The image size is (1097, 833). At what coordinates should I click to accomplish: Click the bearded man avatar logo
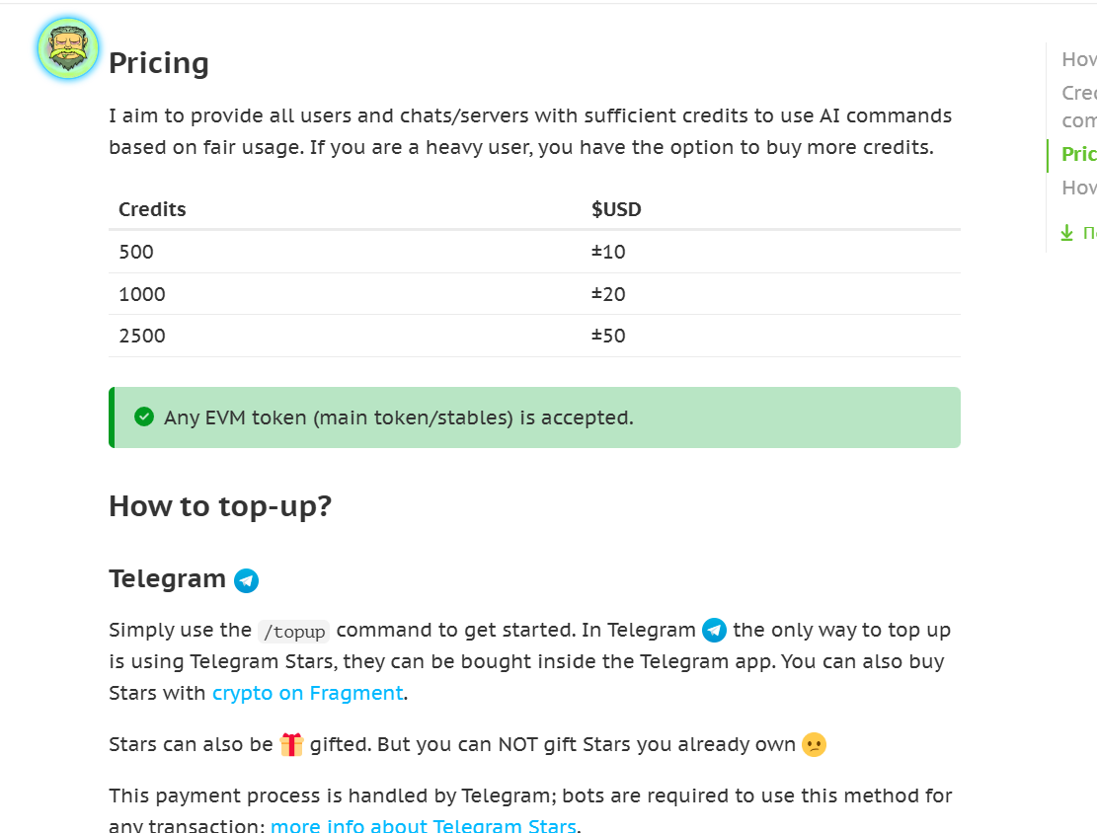tap(68, 48)
